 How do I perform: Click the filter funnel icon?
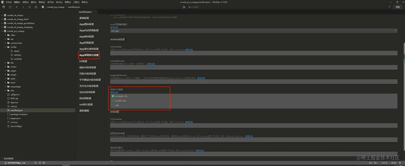[x=389, y=7]
